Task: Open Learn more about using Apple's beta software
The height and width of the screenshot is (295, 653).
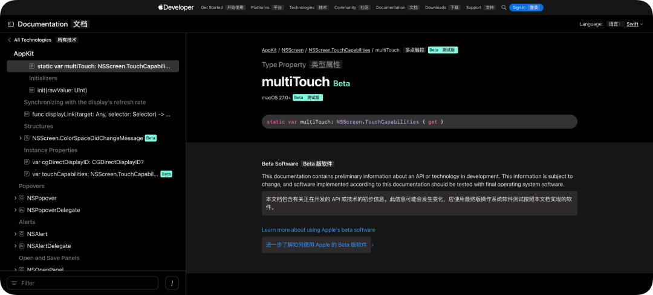Action: coord(319,230)
